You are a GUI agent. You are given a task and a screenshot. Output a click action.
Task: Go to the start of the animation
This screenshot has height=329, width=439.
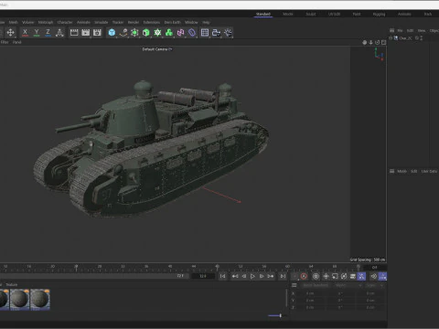(223, 276)
